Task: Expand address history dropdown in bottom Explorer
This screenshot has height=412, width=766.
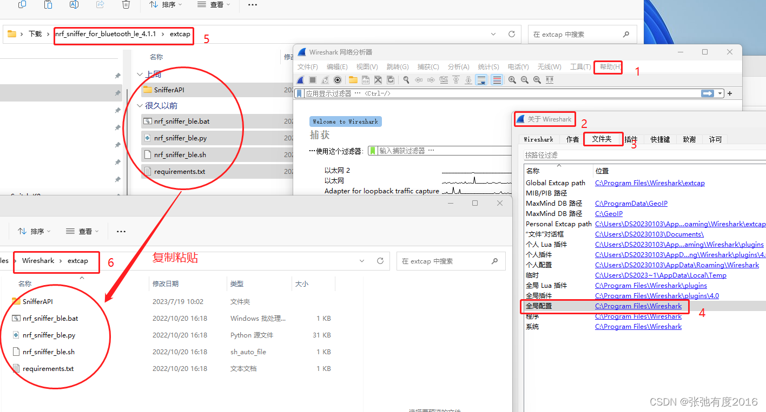Action: point(362,261)
